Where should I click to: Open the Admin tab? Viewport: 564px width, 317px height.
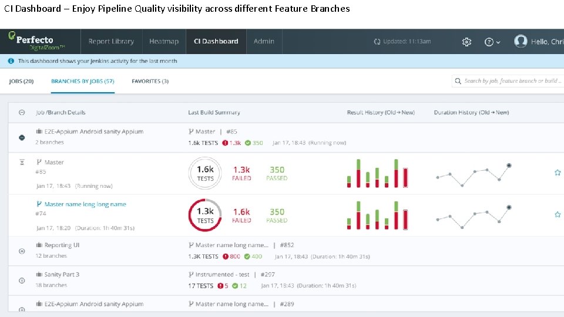[264, 41]
